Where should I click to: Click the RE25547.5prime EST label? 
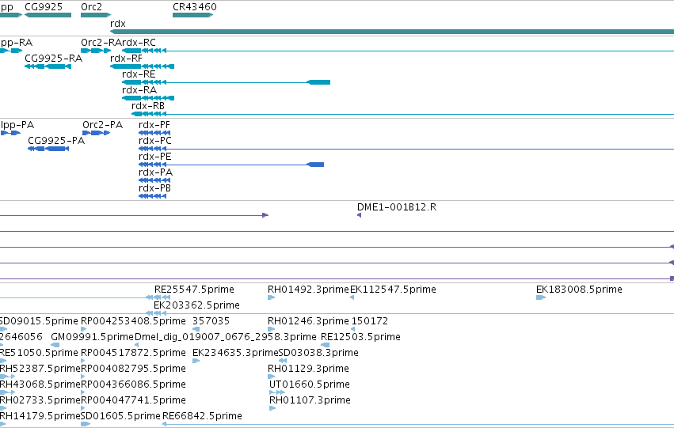(194, 290)
